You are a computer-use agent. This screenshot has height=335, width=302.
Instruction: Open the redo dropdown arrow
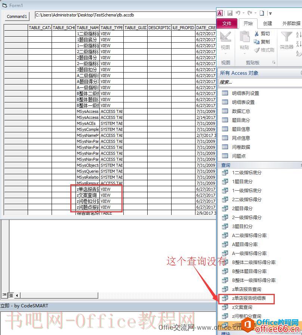(x=255, y=13)
